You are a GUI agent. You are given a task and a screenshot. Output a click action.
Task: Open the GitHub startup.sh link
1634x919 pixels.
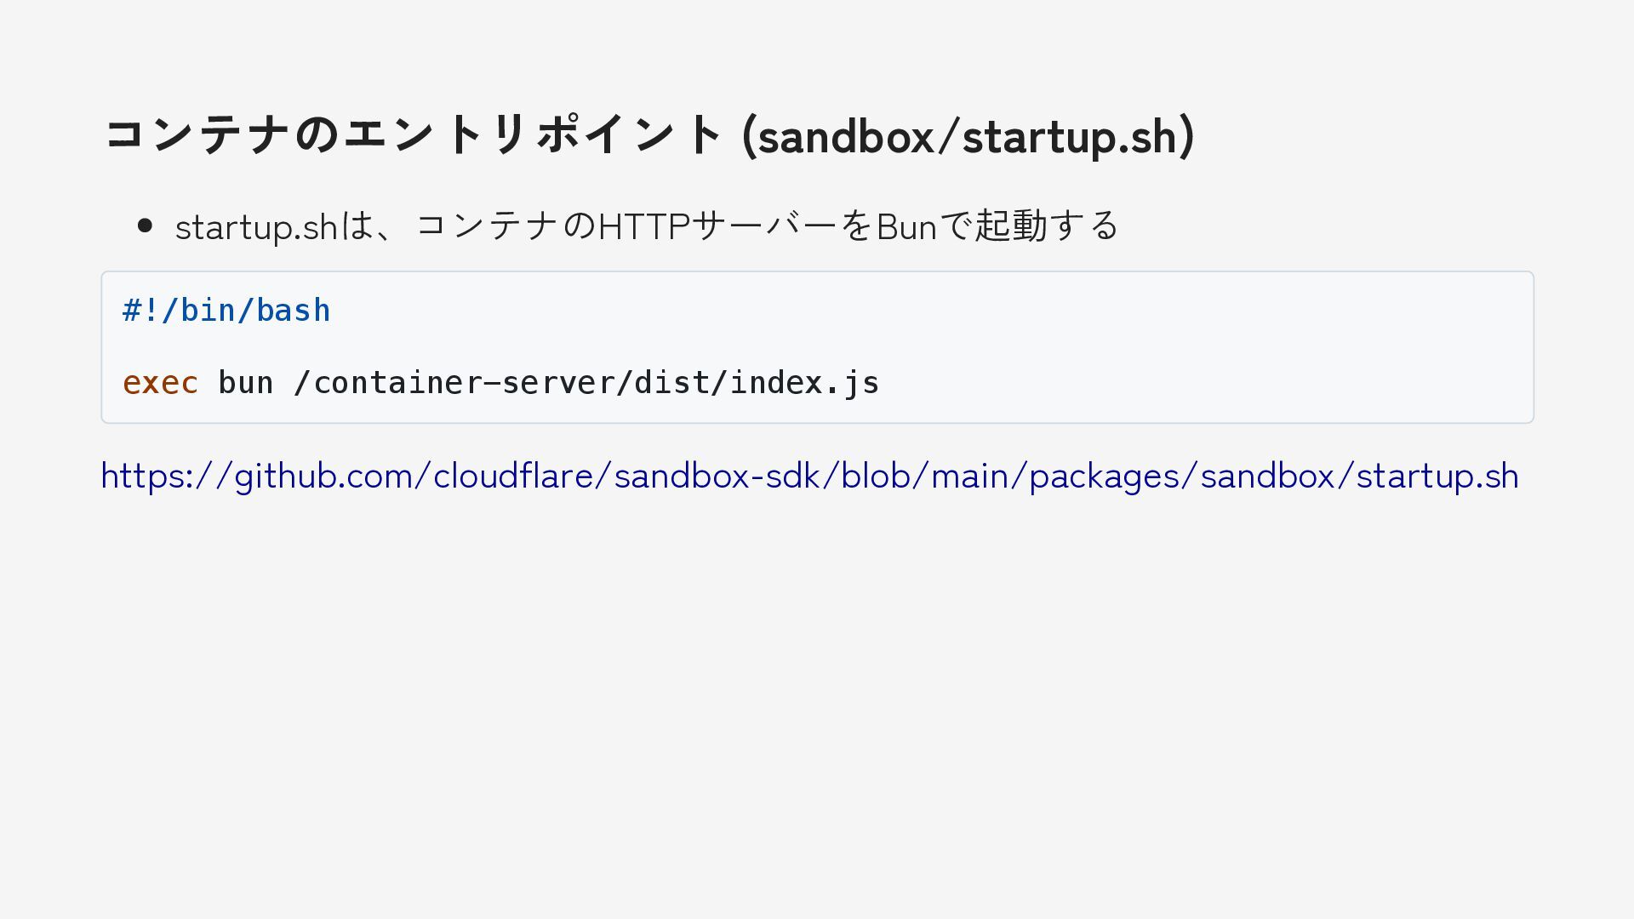pos(808,476)
